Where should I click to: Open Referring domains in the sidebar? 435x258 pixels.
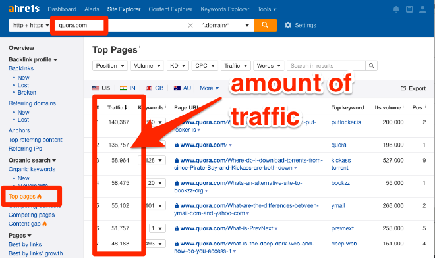(32, 103)
